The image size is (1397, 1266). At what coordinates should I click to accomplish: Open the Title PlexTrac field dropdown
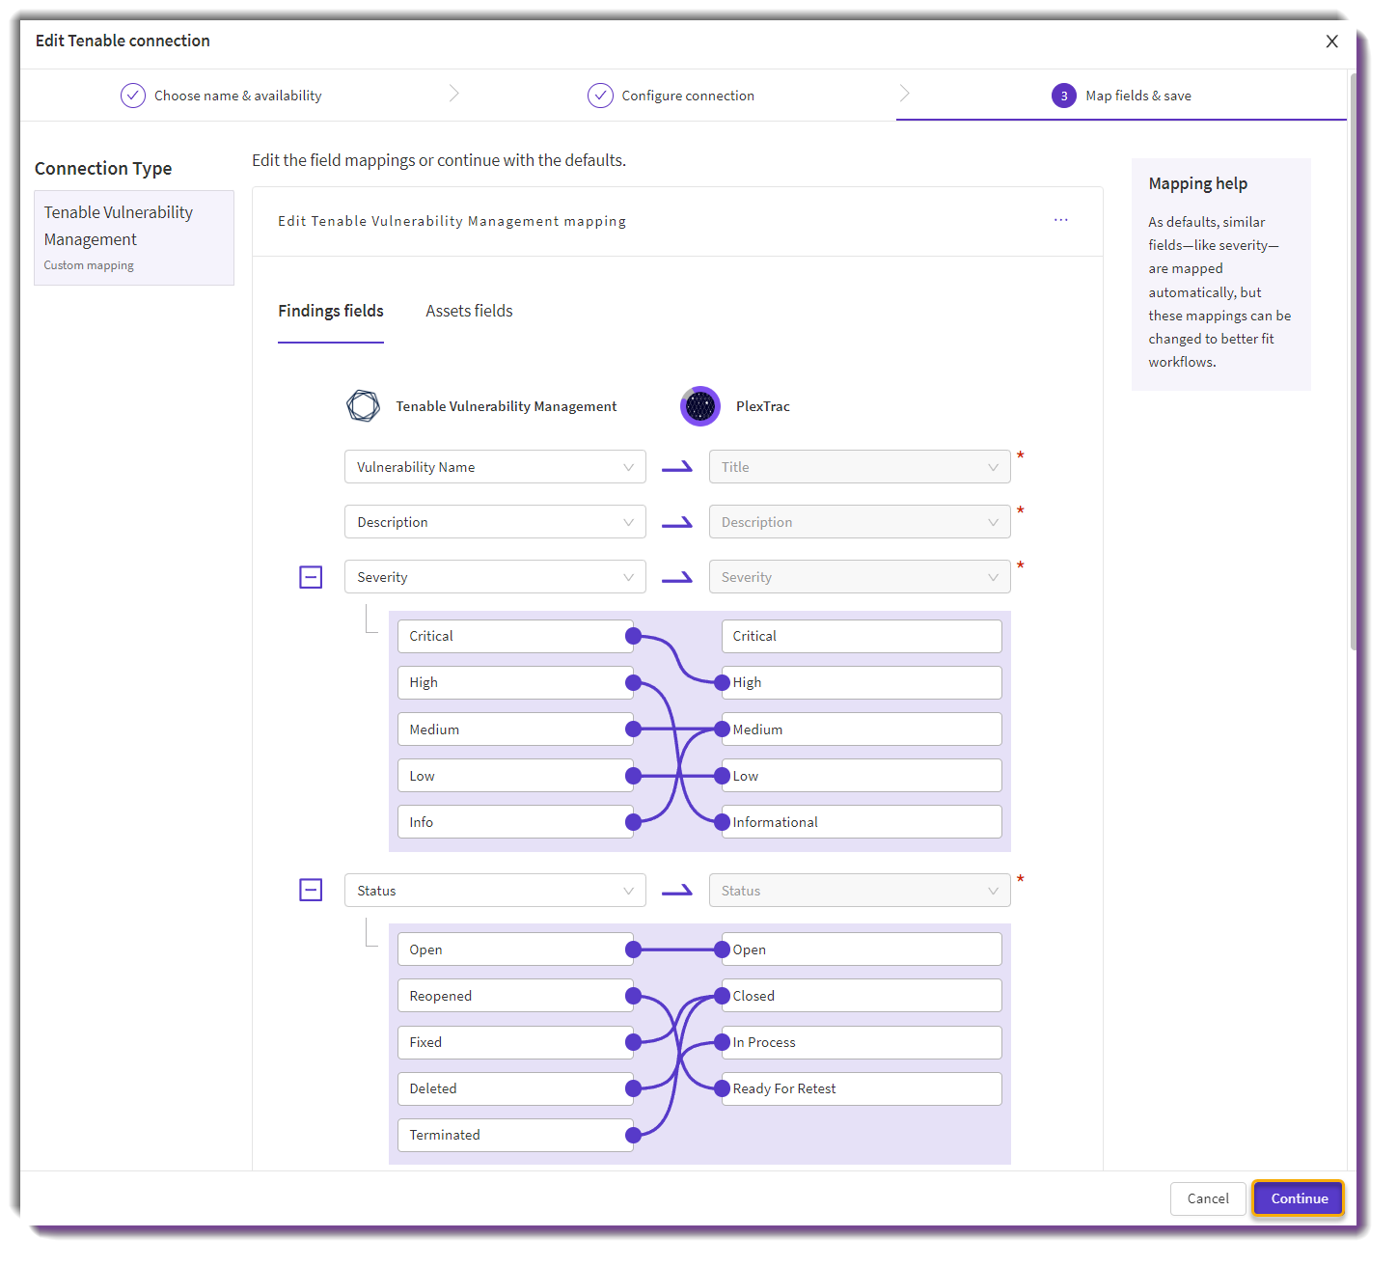pyautogui.click(x=860, y=467)
